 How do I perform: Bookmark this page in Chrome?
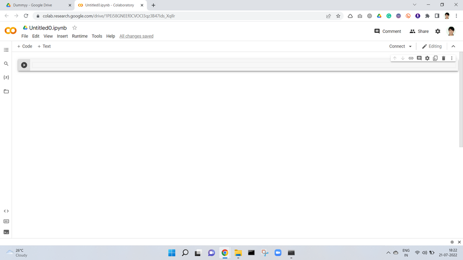pyautogui.click(x=338, y=16)
